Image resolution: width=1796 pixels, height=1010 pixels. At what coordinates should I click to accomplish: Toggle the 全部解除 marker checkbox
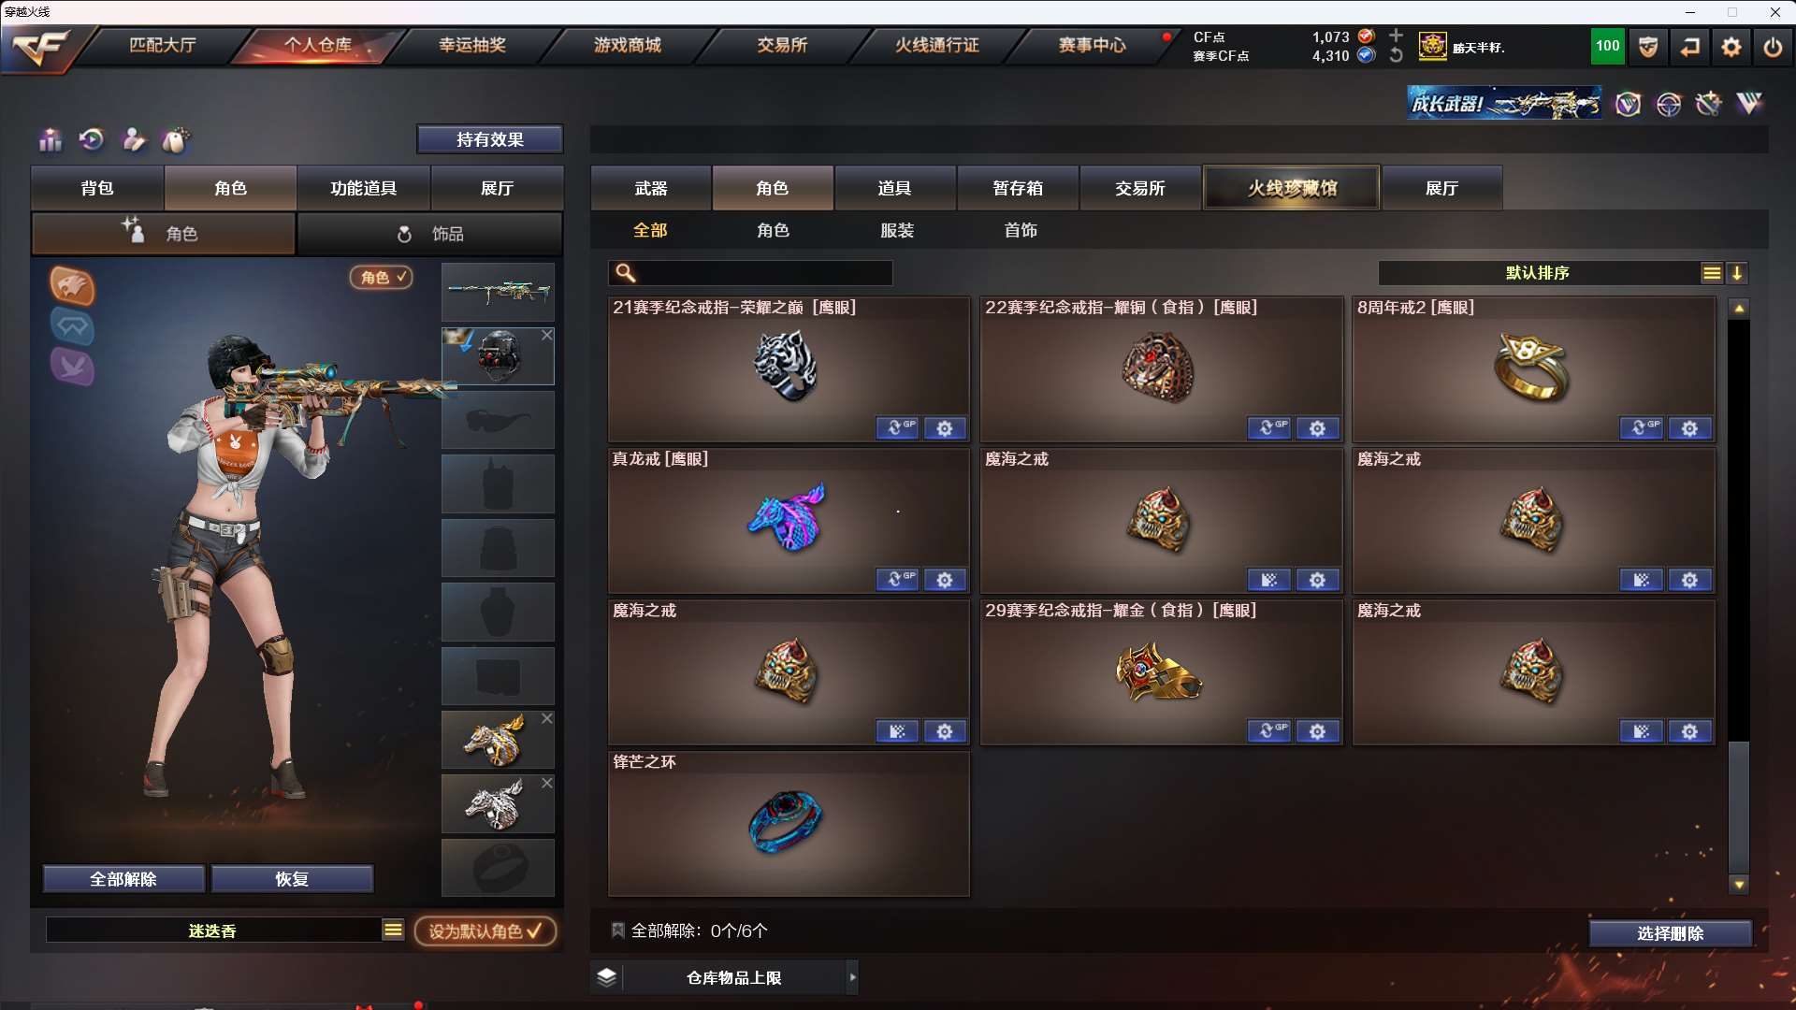pyautogui.click(x=617, y=931)
